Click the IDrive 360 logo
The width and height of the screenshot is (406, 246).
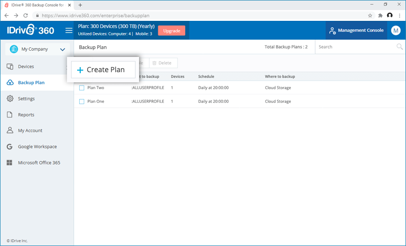pyautogui.click(x=30, y=30)
